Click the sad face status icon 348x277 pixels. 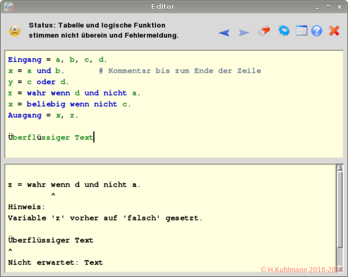15,31
